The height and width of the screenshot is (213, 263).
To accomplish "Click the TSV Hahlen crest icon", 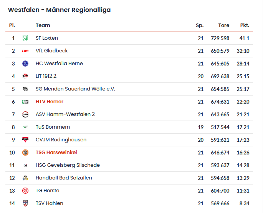I will coord(25,203).
